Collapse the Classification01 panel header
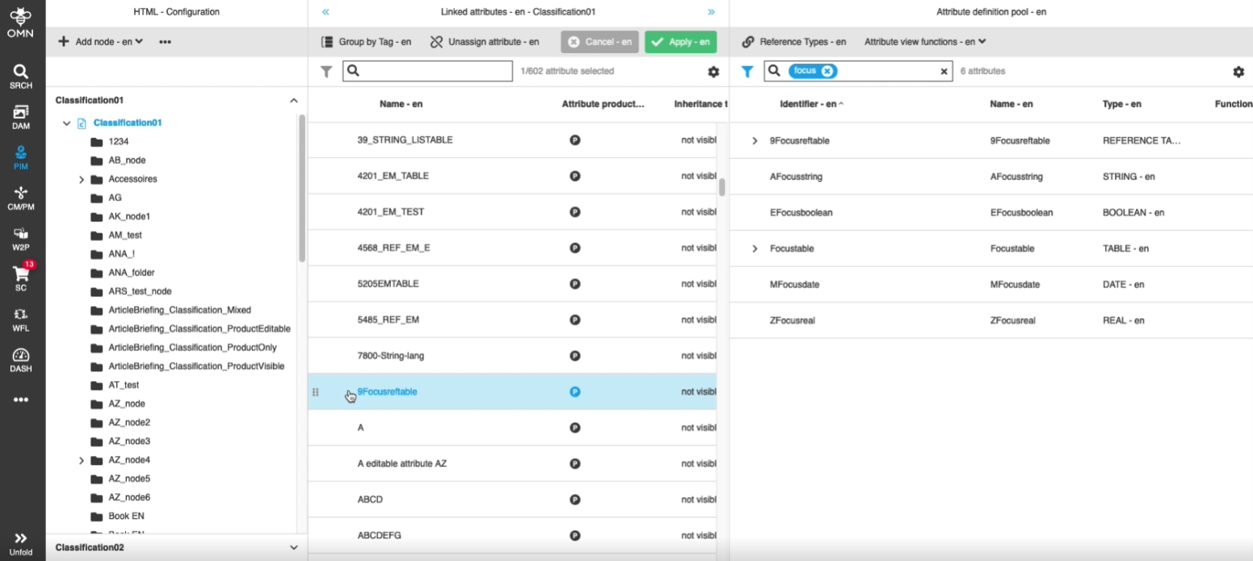 click(x=293, y=100)
